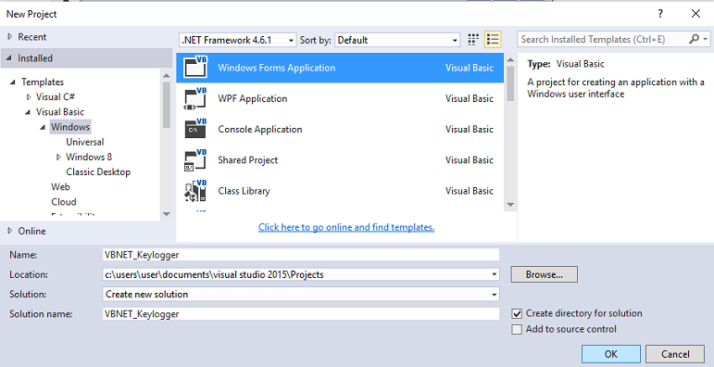Screen dimensions: 714x367
Task: Click tree panel scroll up arrow
Action: click(x=166, y=76)
